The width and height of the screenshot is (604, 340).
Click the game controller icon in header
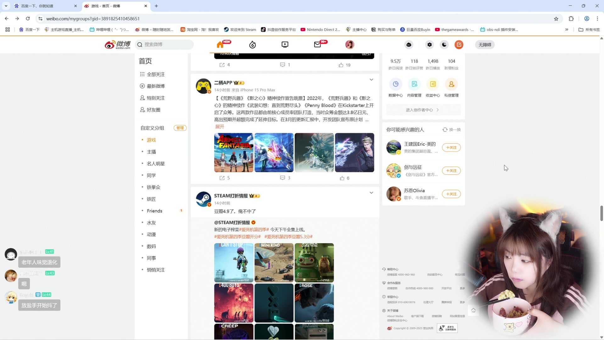pyautogui.click(x=409, y=45)
